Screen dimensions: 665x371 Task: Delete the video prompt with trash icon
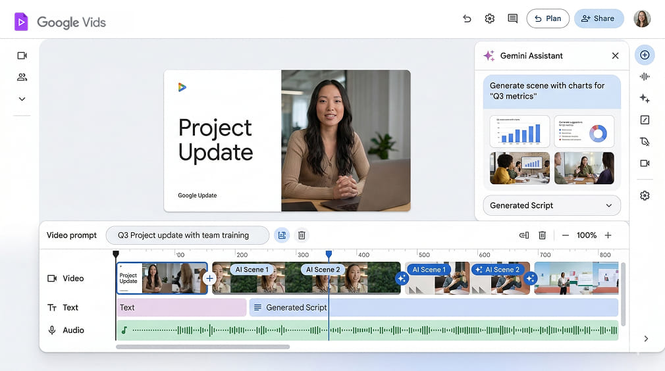301,235
